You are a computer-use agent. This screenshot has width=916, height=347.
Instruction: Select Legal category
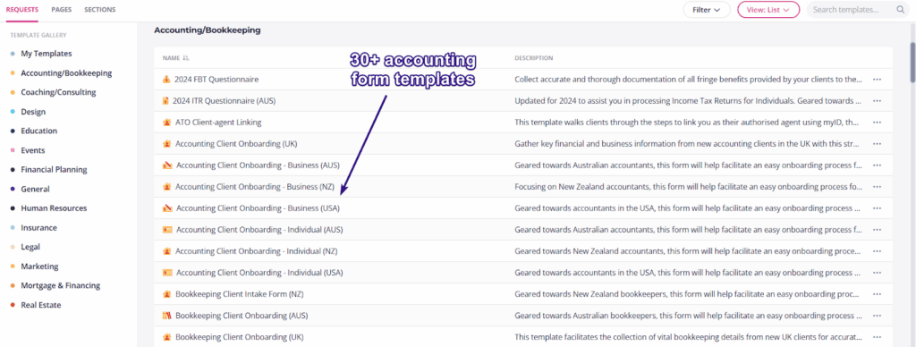30,247
